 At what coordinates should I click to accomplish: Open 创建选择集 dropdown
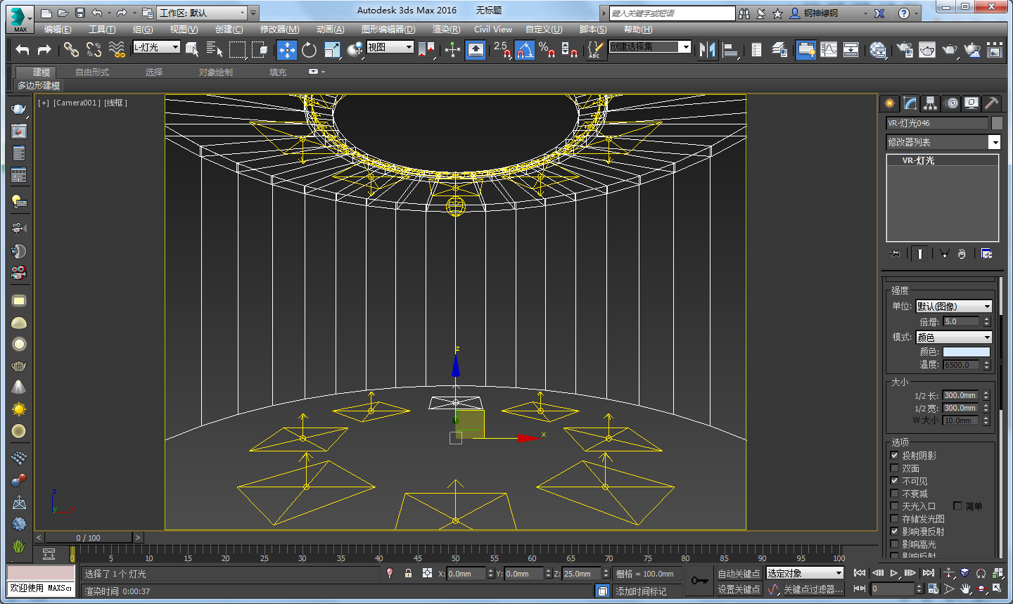click(x=650, y=47)
